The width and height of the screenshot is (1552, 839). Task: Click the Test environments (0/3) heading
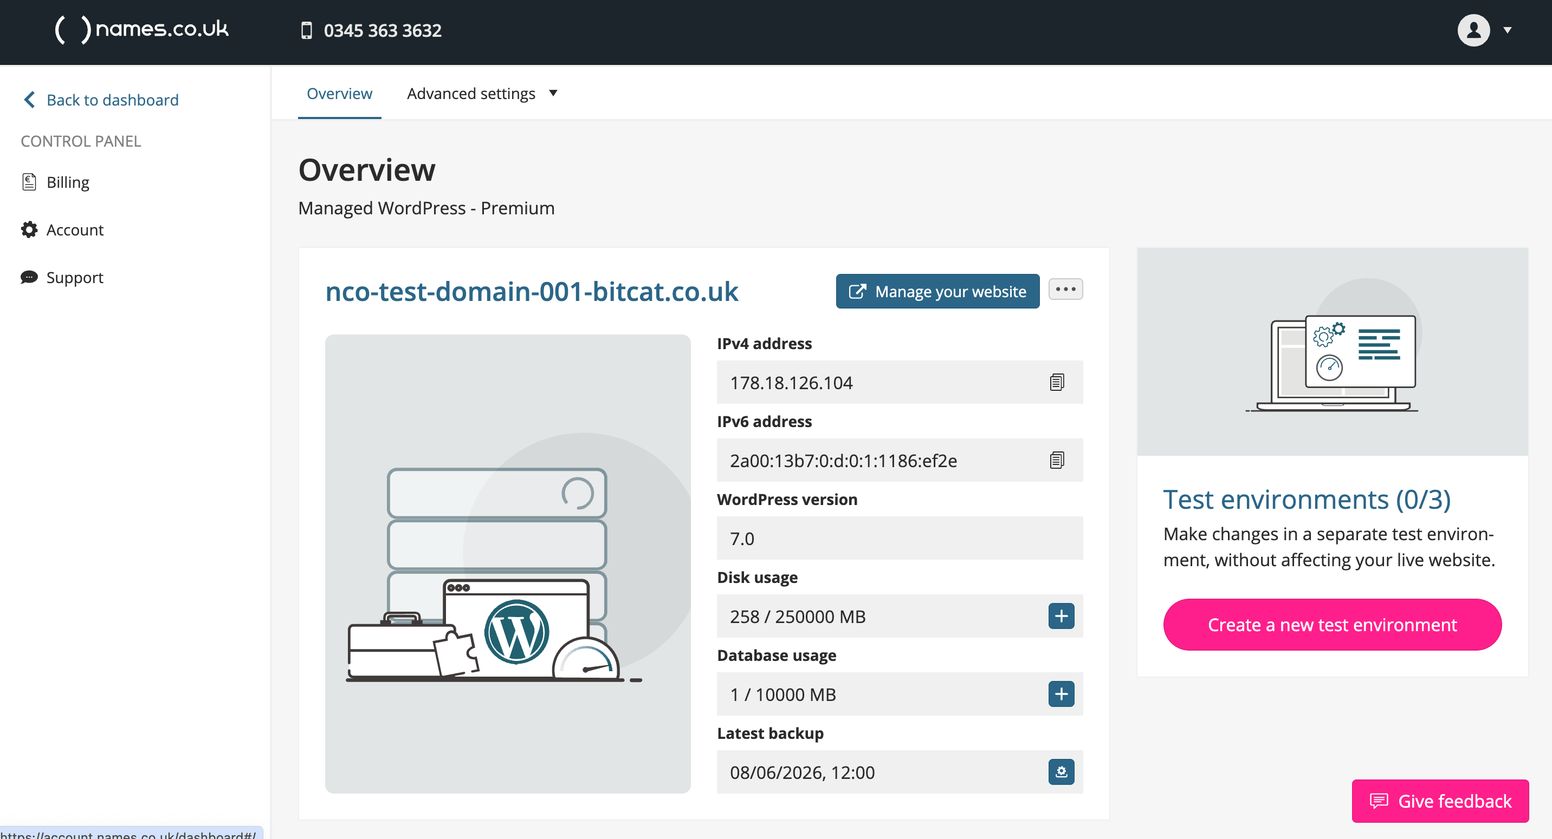point(1306,499)
